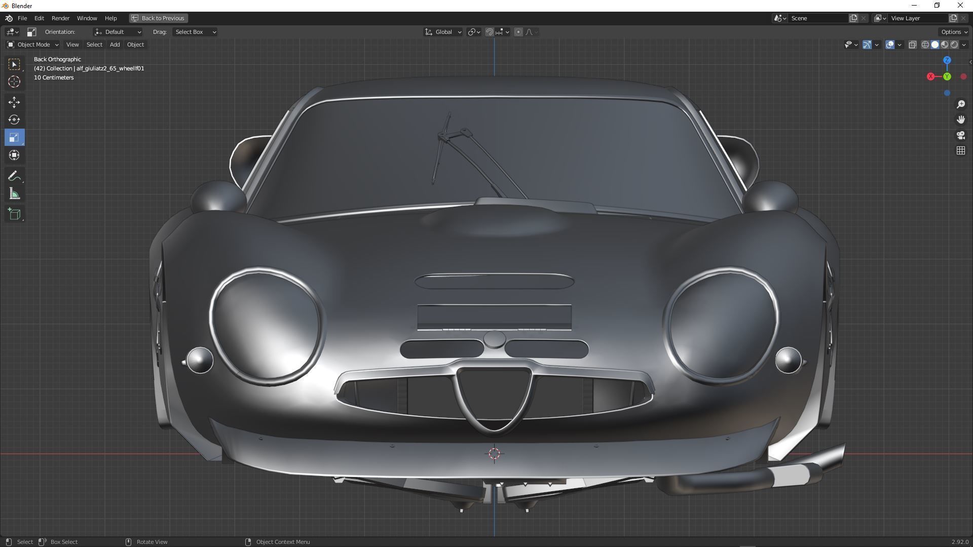Open the Add menu
973x547 pixels.
click(x=115, y=45)
